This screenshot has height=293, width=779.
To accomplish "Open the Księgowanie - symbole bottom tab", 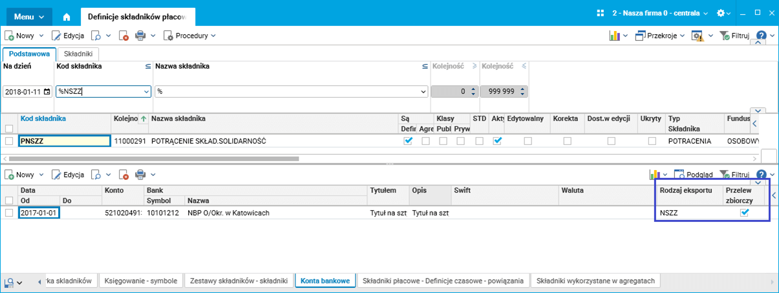I will (x=142, y=281).
